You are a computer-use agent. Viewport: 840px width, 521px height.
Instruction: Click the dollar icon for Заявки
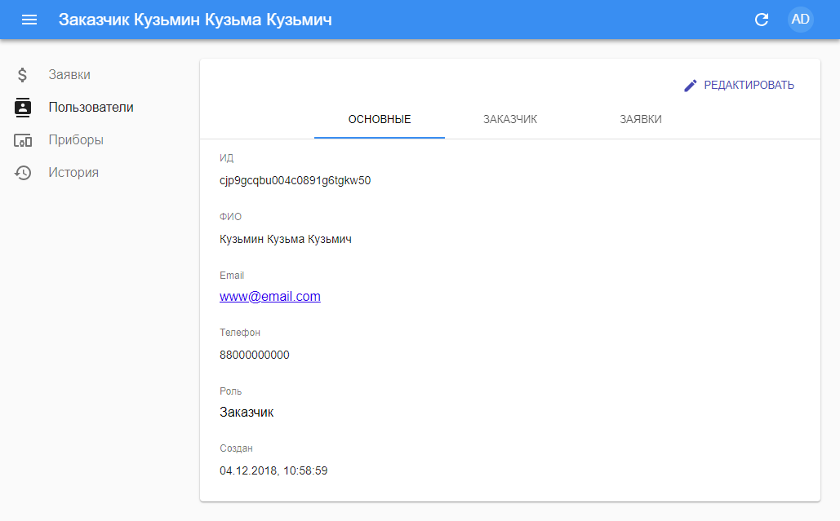(23, 75)
